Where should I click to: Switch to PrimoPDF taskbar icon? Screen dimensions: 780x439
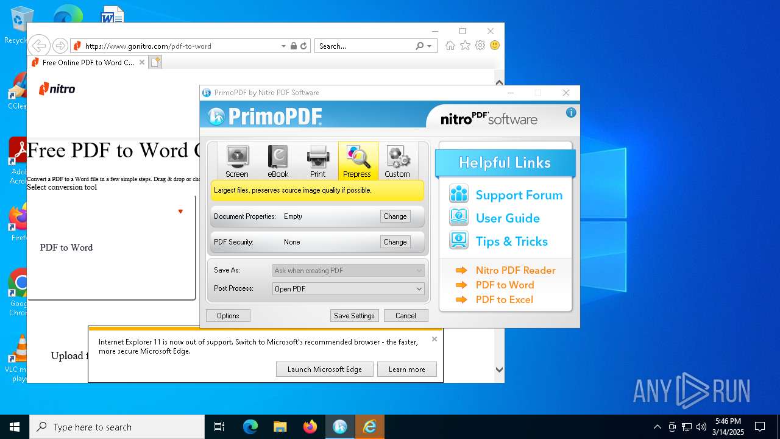[x=339, y=427]
